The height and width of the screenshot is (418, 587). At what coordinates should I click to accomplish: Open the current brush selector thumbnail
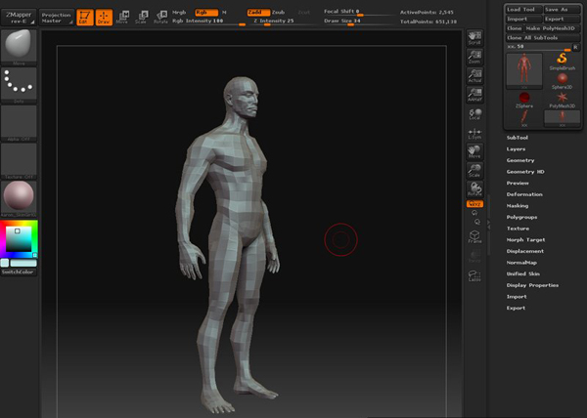19,48
